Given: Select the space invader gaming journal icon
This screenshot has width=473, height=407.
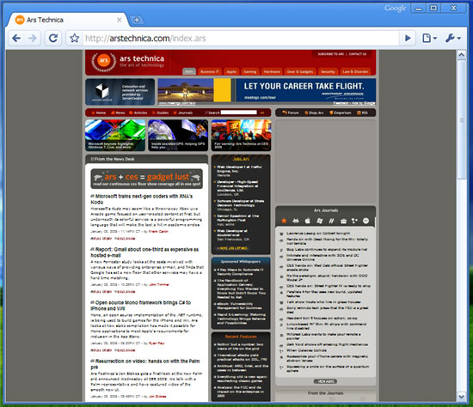Looking at the screenshot, I should [296, 221].
